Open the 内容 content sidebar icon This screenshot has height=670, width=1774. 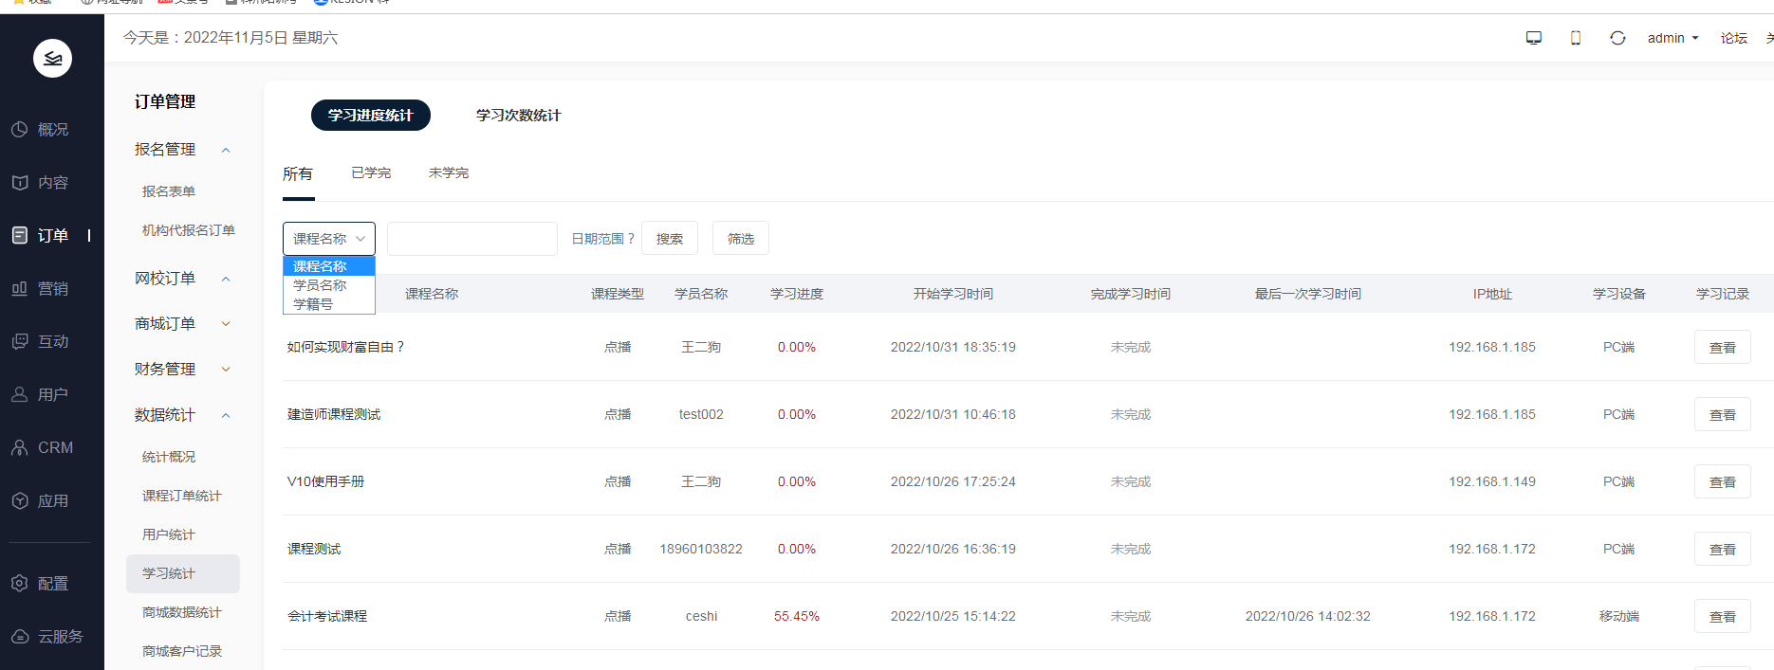[x=20, y=182]
